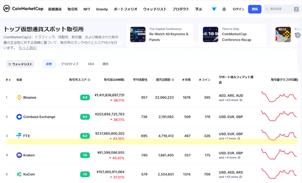Open the Coinbase Exchange name link
The height and width of the screenshot is (183, 302).
(39, 117)
